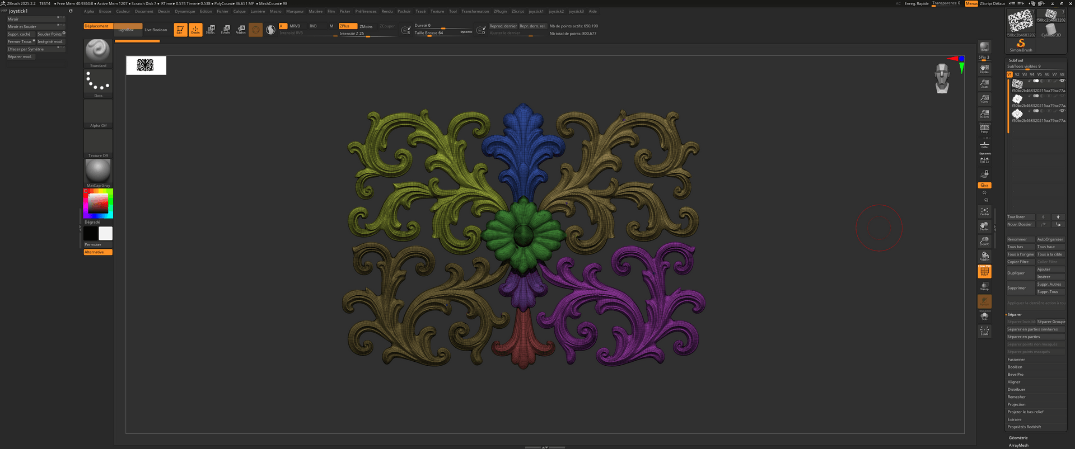Enable the ZMoins mode button
The image size is (1075, 449).
pos(366,26)
